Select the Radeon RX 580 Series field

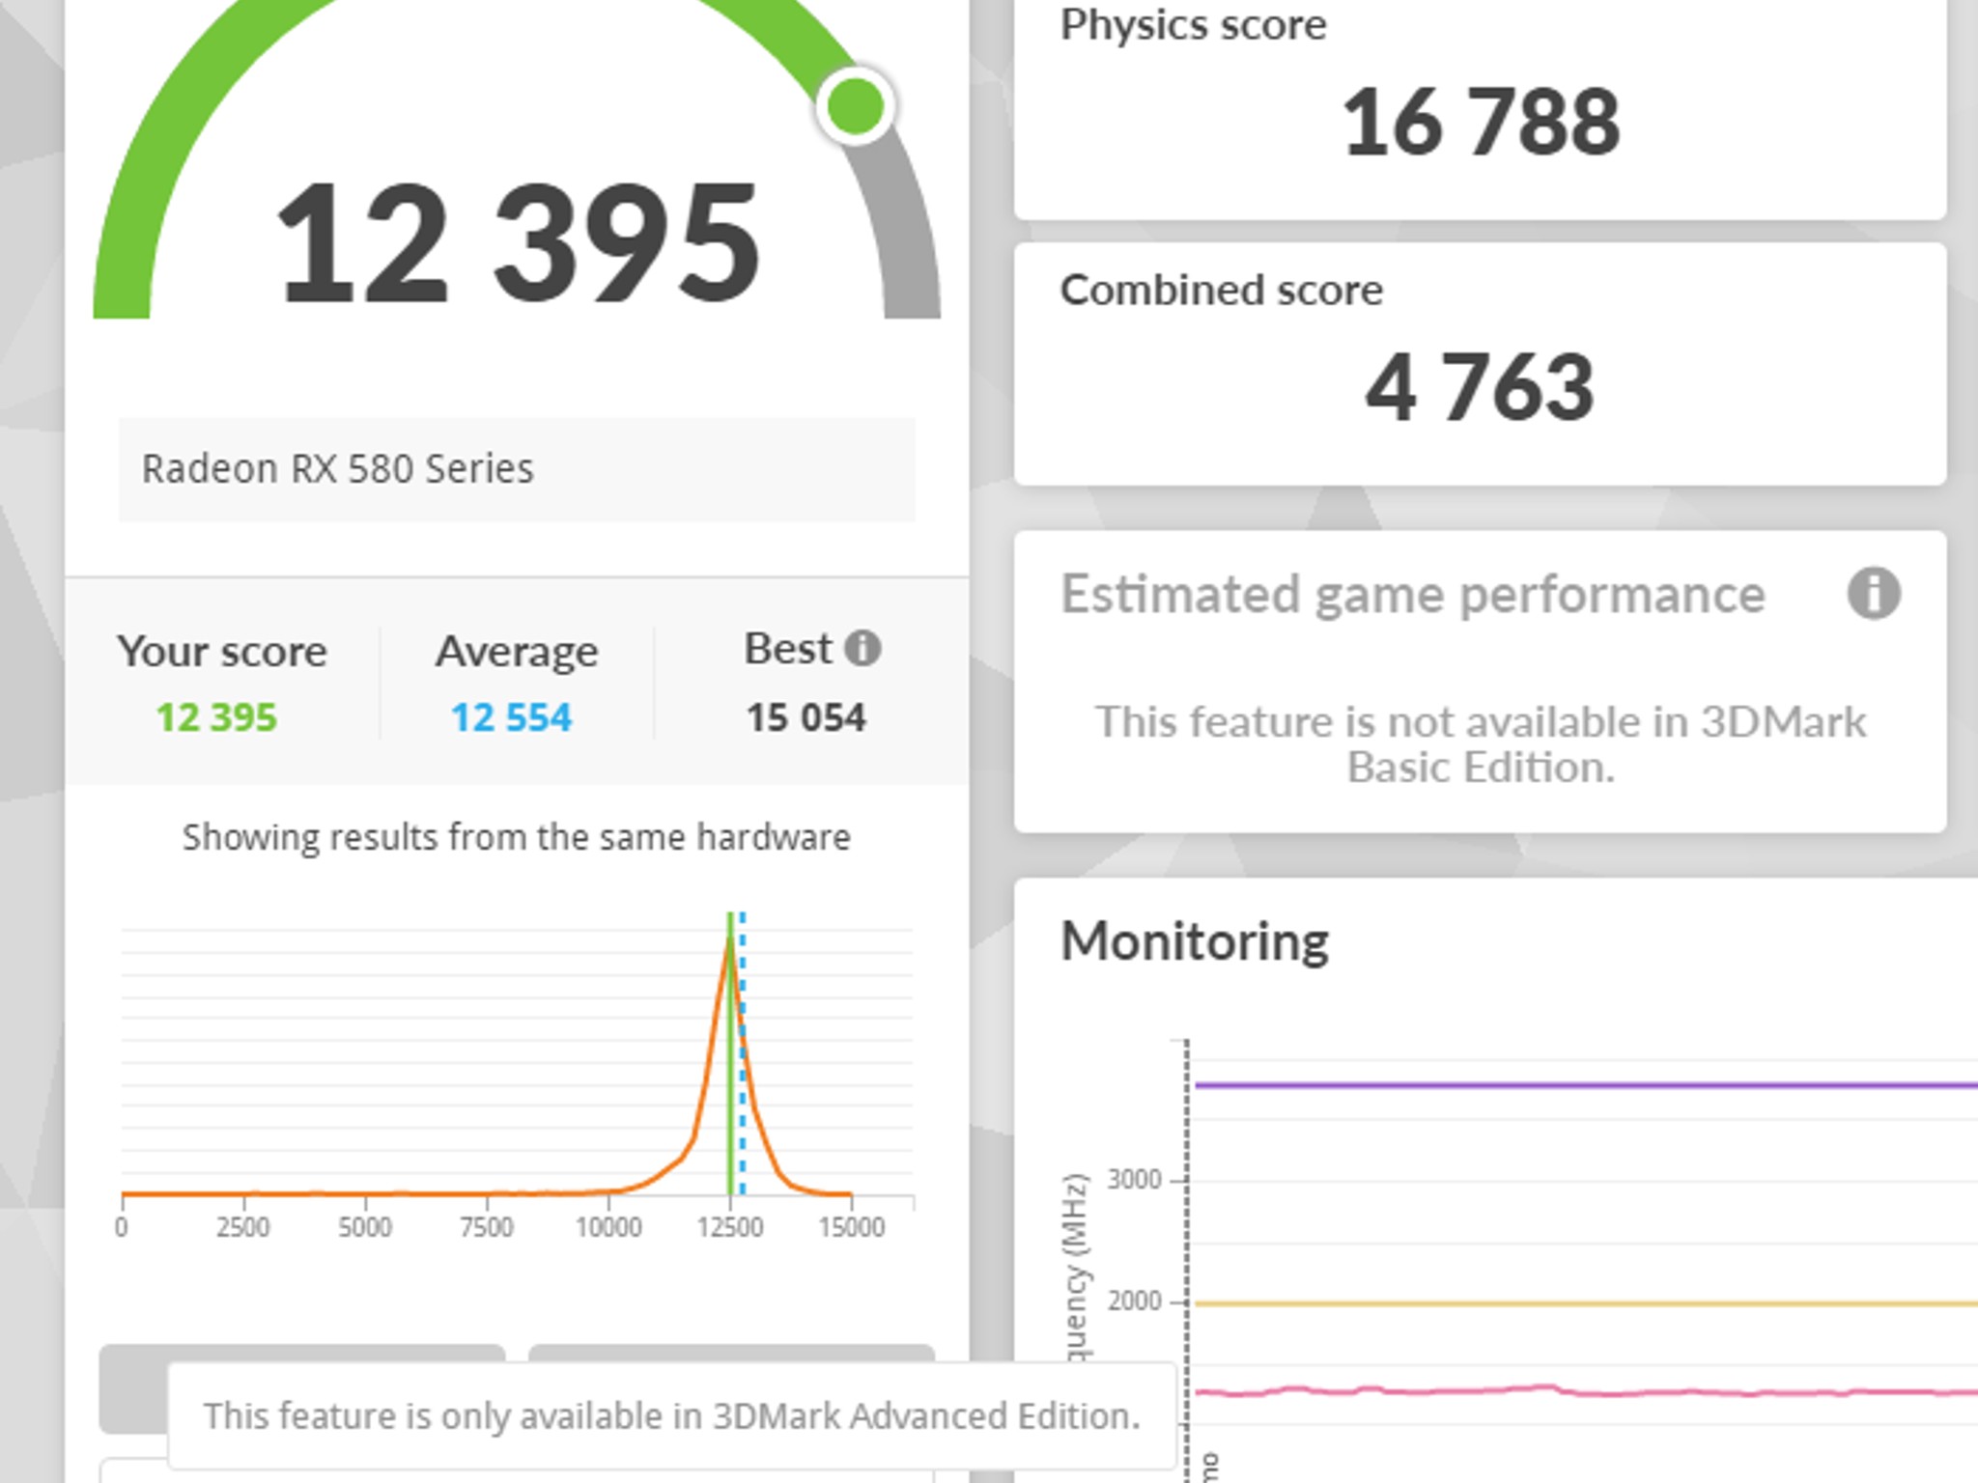coord(517,469)
